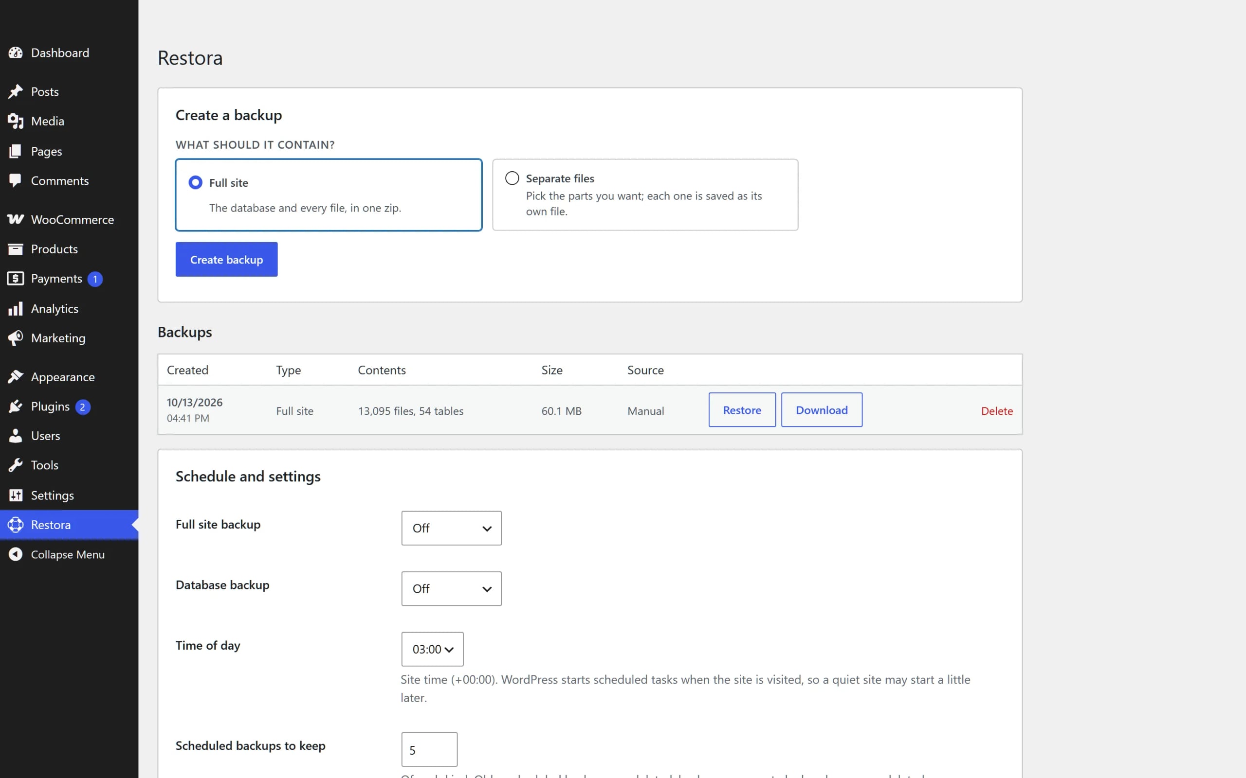Click the Products archive box icon

tap(16, 249)
